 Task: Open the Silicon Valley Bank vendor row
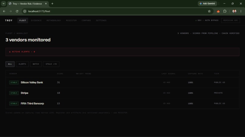122,83
